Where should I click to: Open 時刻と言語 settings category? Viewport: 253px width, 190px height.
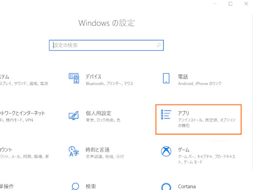pos(98,150)
